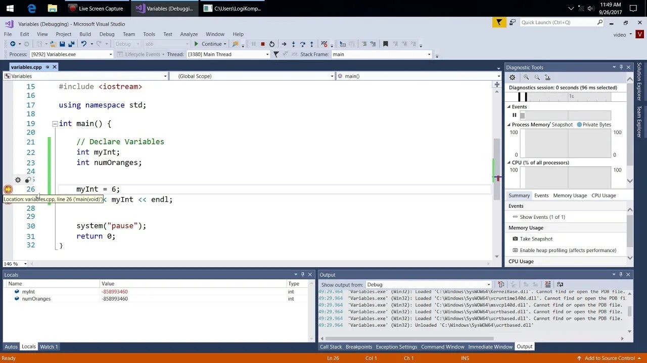Click the Restart debugging icon

pyautogui.click(x=271, y=44)
